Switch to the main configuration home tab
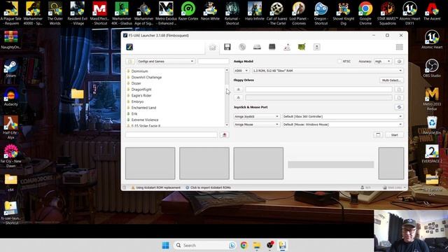448x252 pixels. click(x=212, y=47)
